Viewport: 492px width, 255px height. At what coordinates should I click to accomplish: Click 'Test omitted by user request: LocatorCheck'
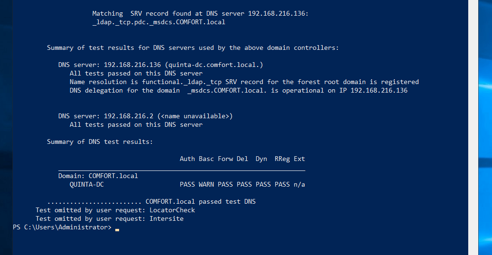[x=115, y=210]
